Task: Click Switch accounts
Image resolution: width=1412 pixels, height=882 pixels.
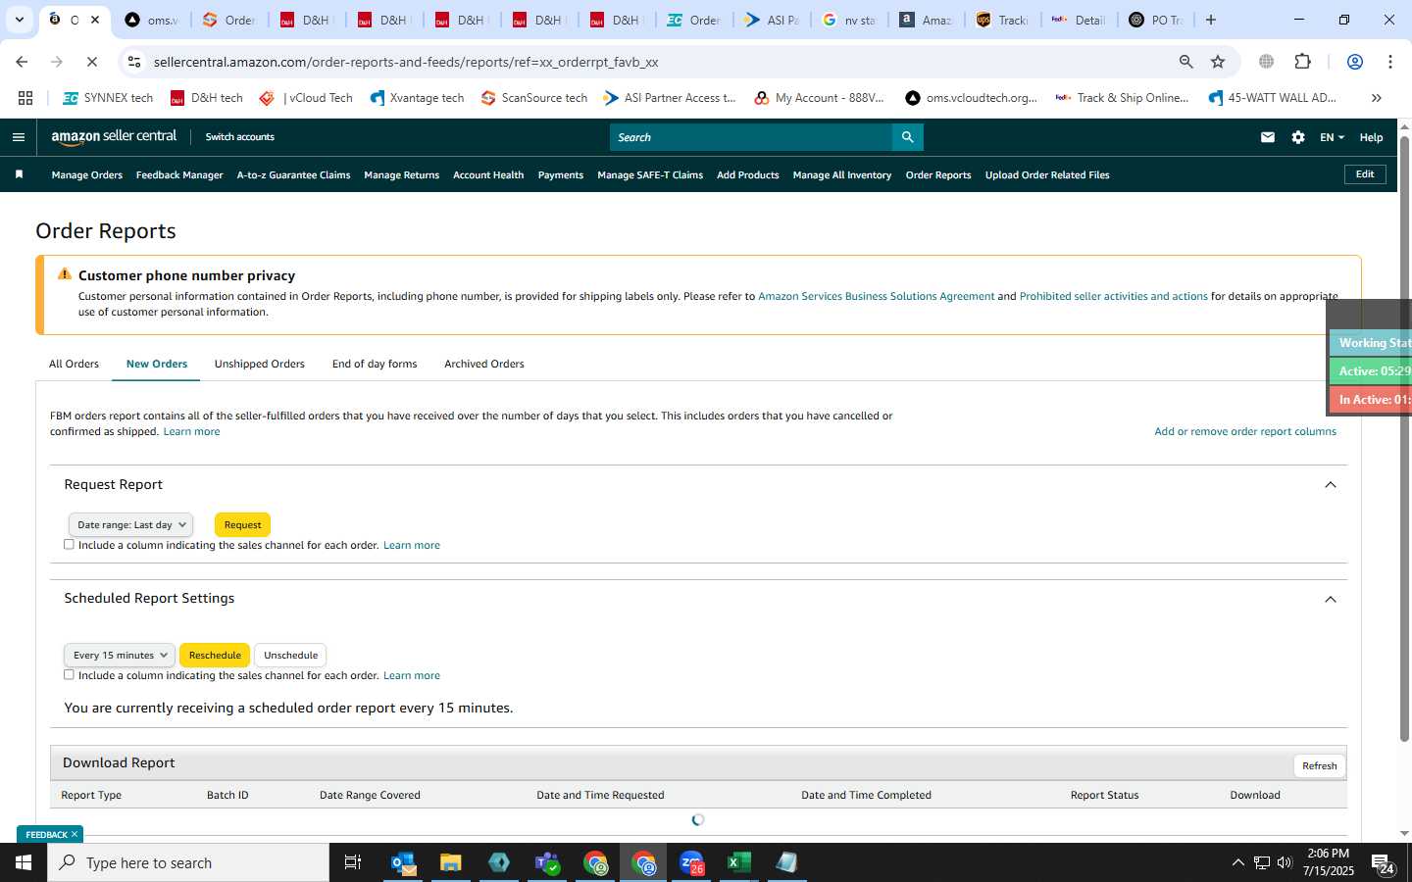Action: pos(239,137)
